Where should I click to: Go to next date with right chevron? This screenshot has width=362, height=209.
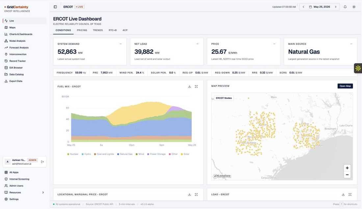tap(336, 7)
